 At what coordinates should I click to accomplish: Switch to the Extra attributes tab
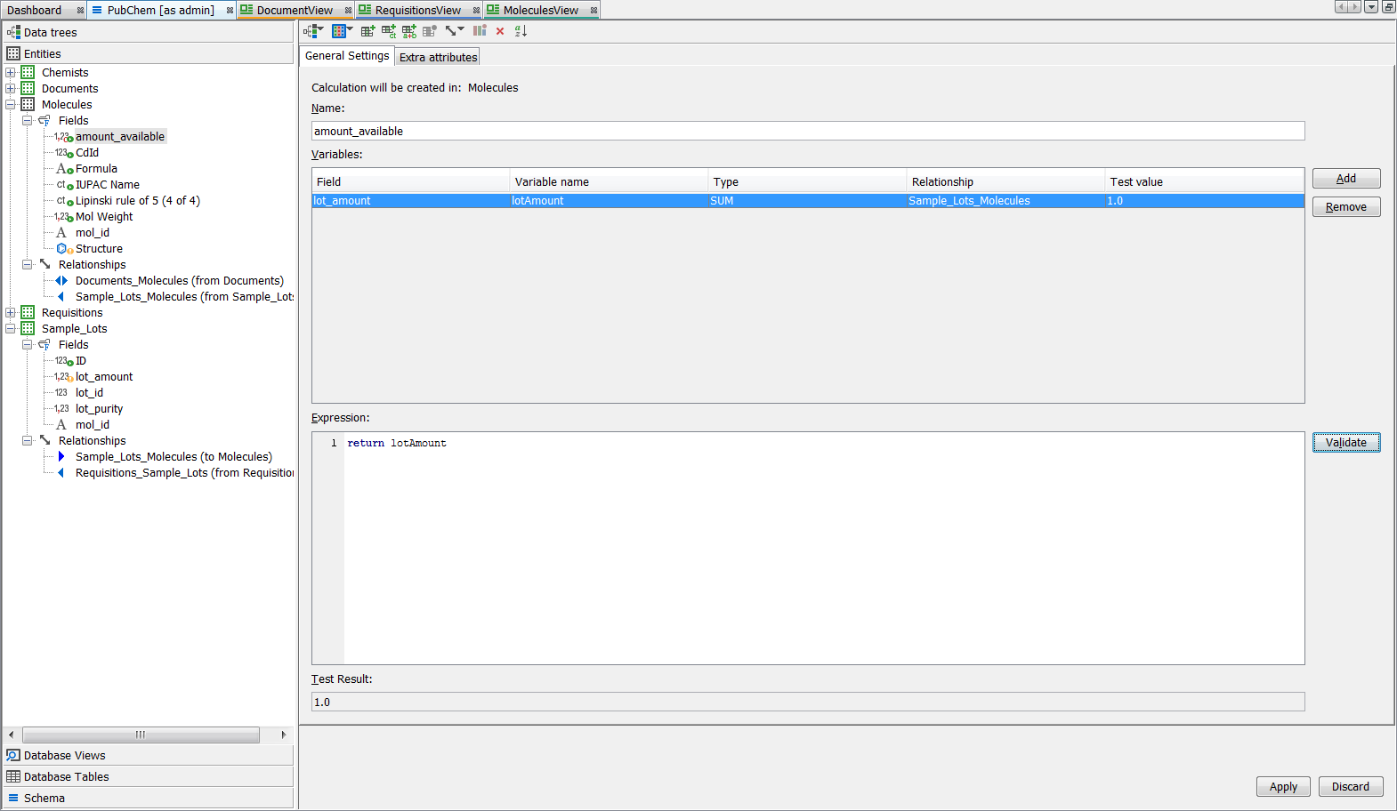coord(438,57)
